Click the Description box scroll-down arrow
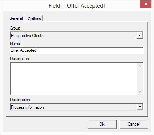The image size is (154, 135). click(140, 92)
